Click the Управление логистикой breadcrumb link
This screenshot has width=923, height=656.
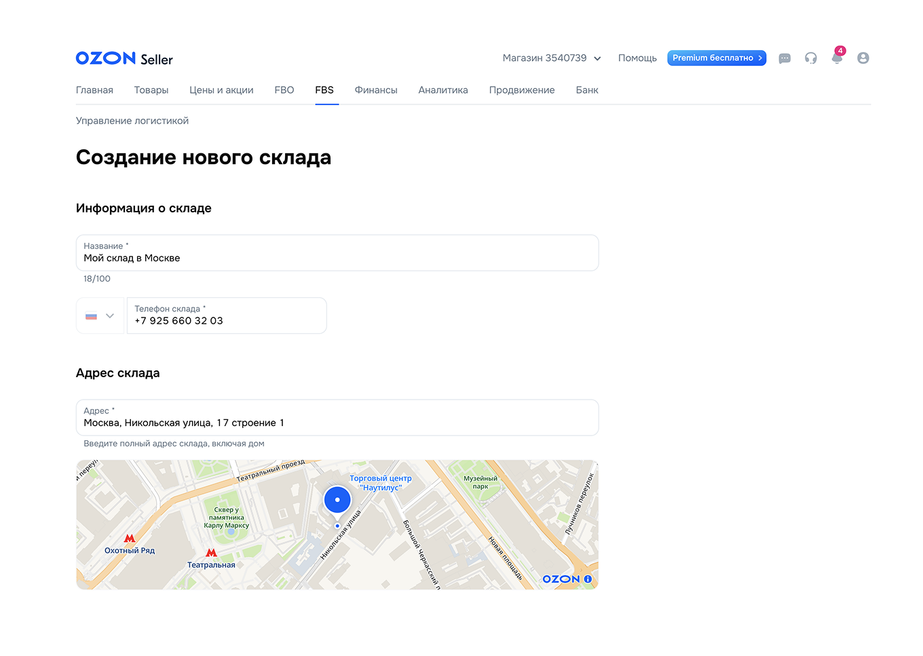point(132,120)
